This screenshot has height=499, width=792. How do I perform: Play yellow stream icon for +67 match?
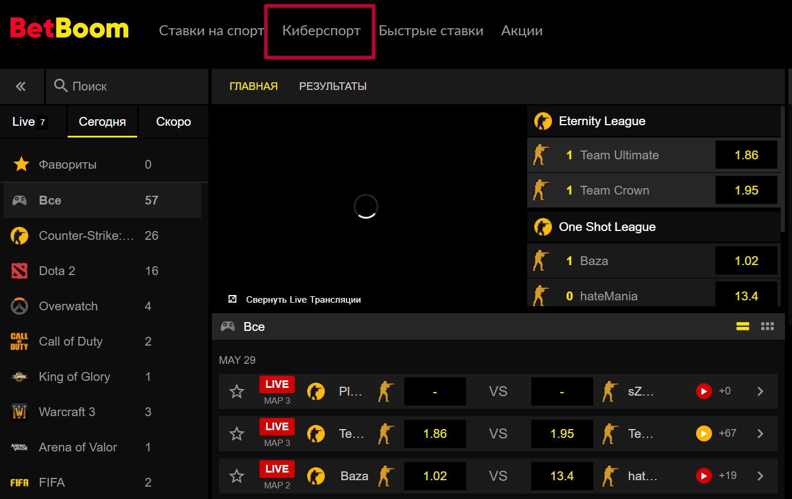[x=704, y=433]
